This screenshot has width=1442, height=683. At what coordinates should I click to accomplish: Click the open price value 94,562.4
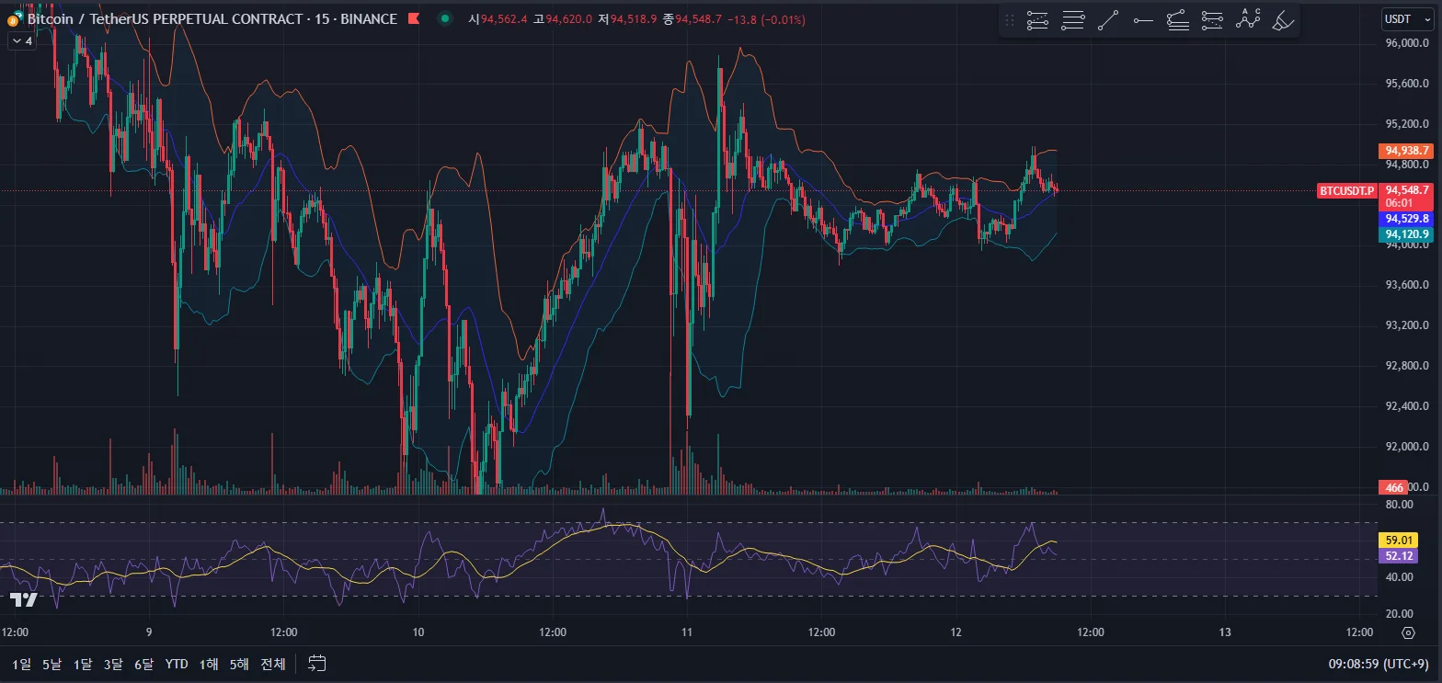(x=504, y=19)
